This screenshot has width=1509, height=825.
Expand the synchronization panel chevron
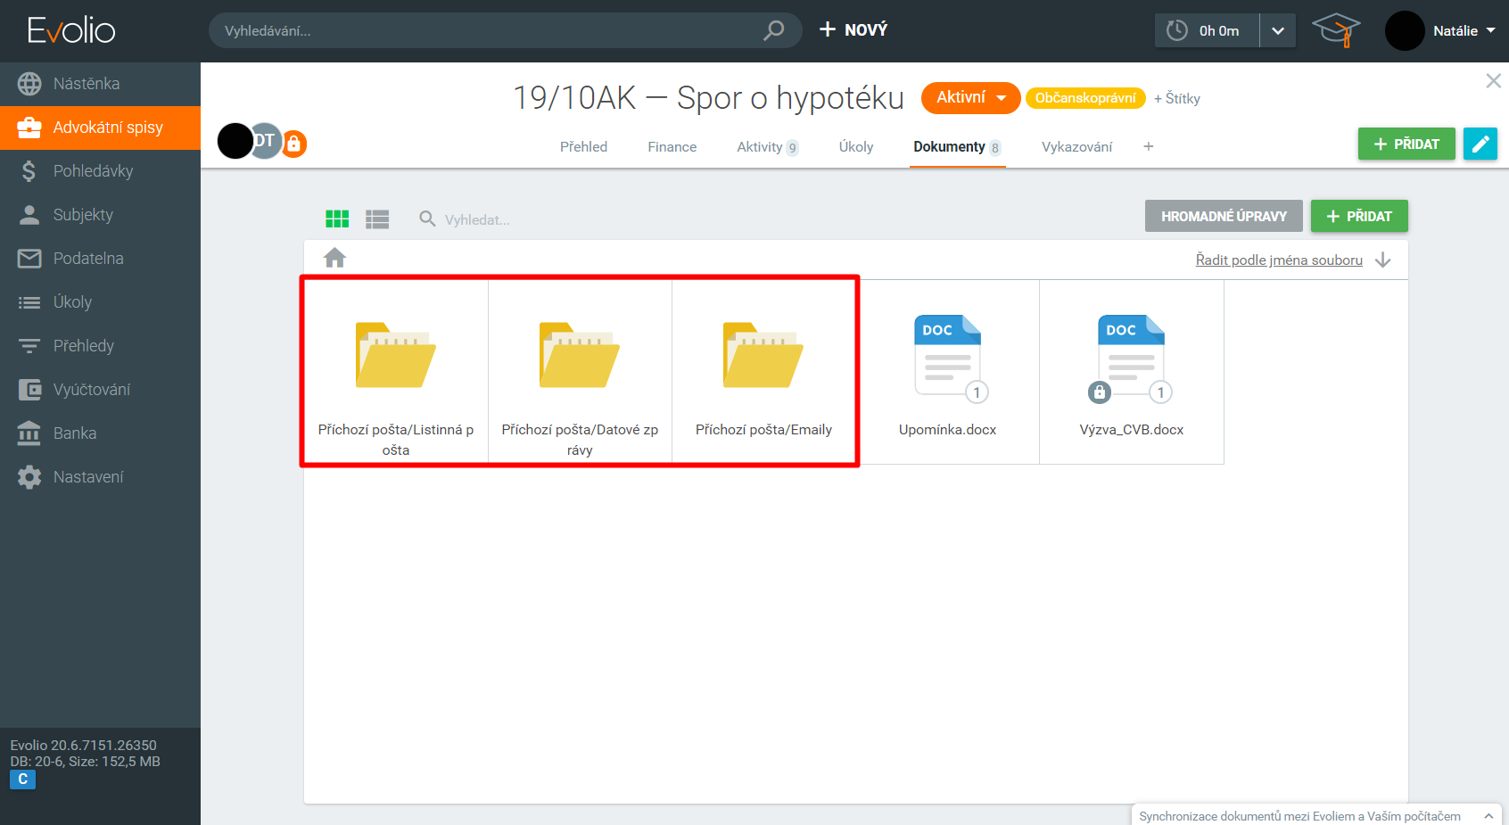tap(1488, 816)
